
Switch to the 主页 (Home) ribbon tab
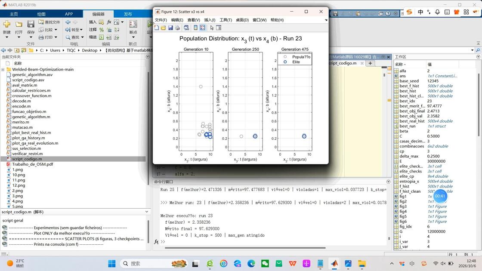pyautogui.click(x=14, y=14)
